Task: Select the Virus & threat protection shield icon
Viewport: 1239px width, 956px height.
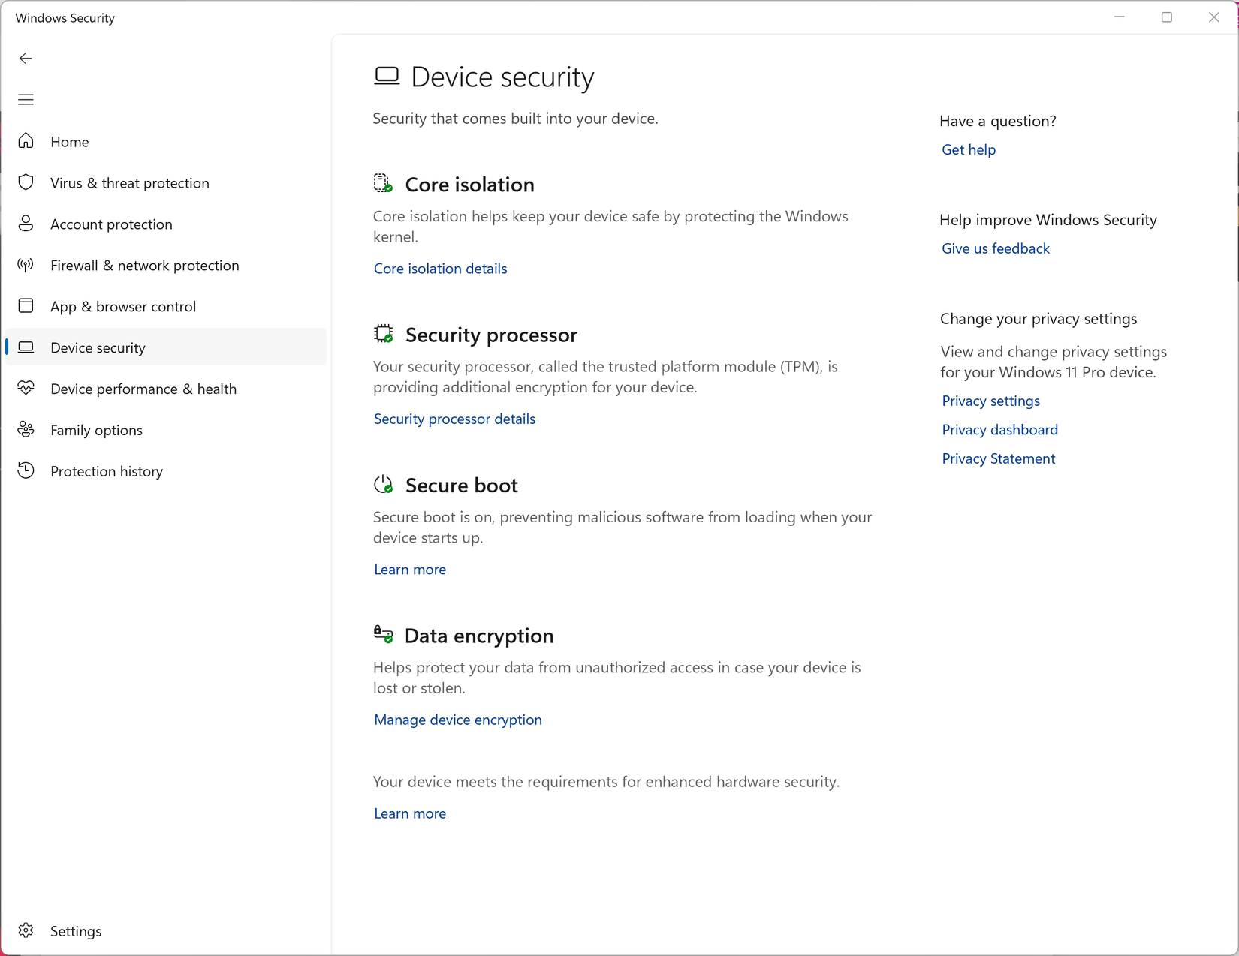Action: [26, 182]
